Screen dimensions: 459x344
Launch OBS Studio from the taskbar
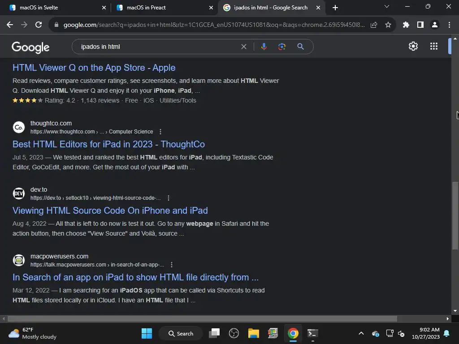click(x=234, y=333)
